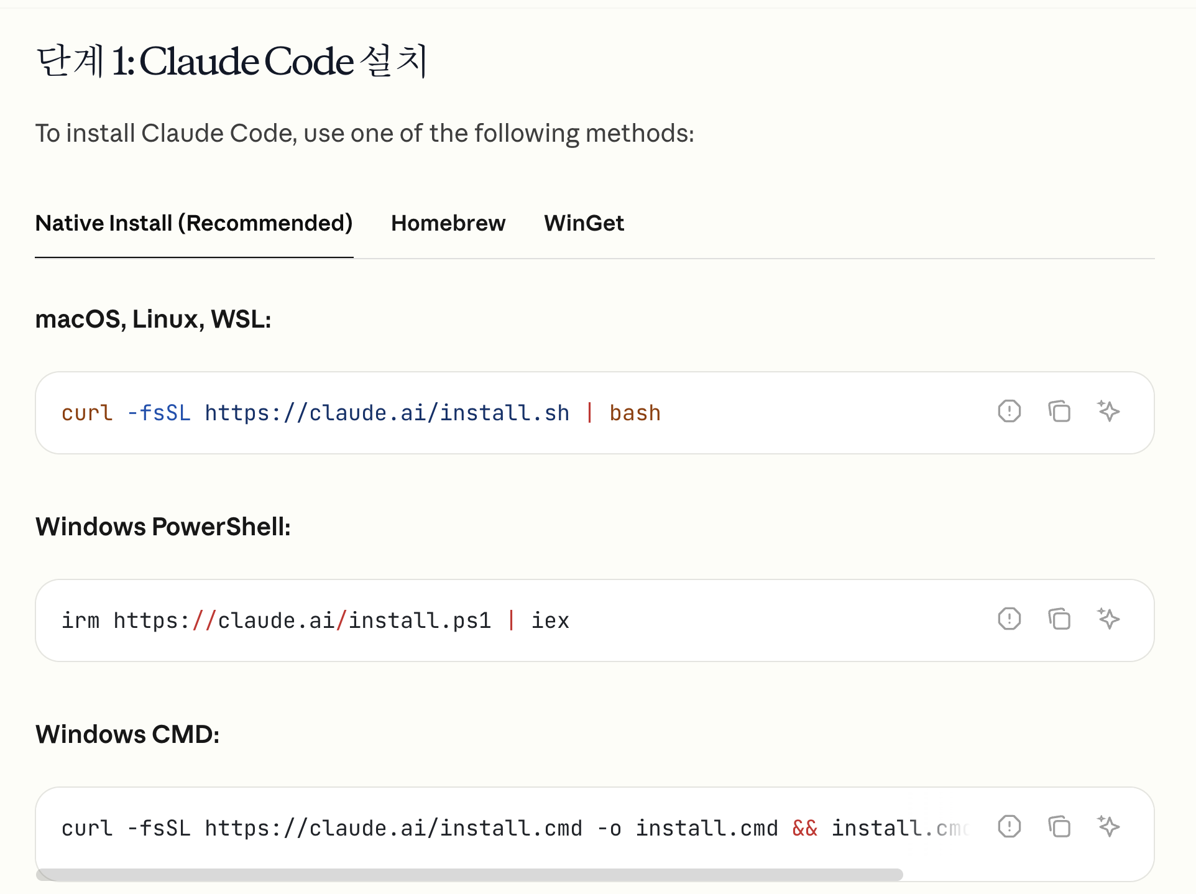This screenshot has width=1196, height=894.
Task: Copy the PowerShell irm install command
Action: [x=1059, y=619]
